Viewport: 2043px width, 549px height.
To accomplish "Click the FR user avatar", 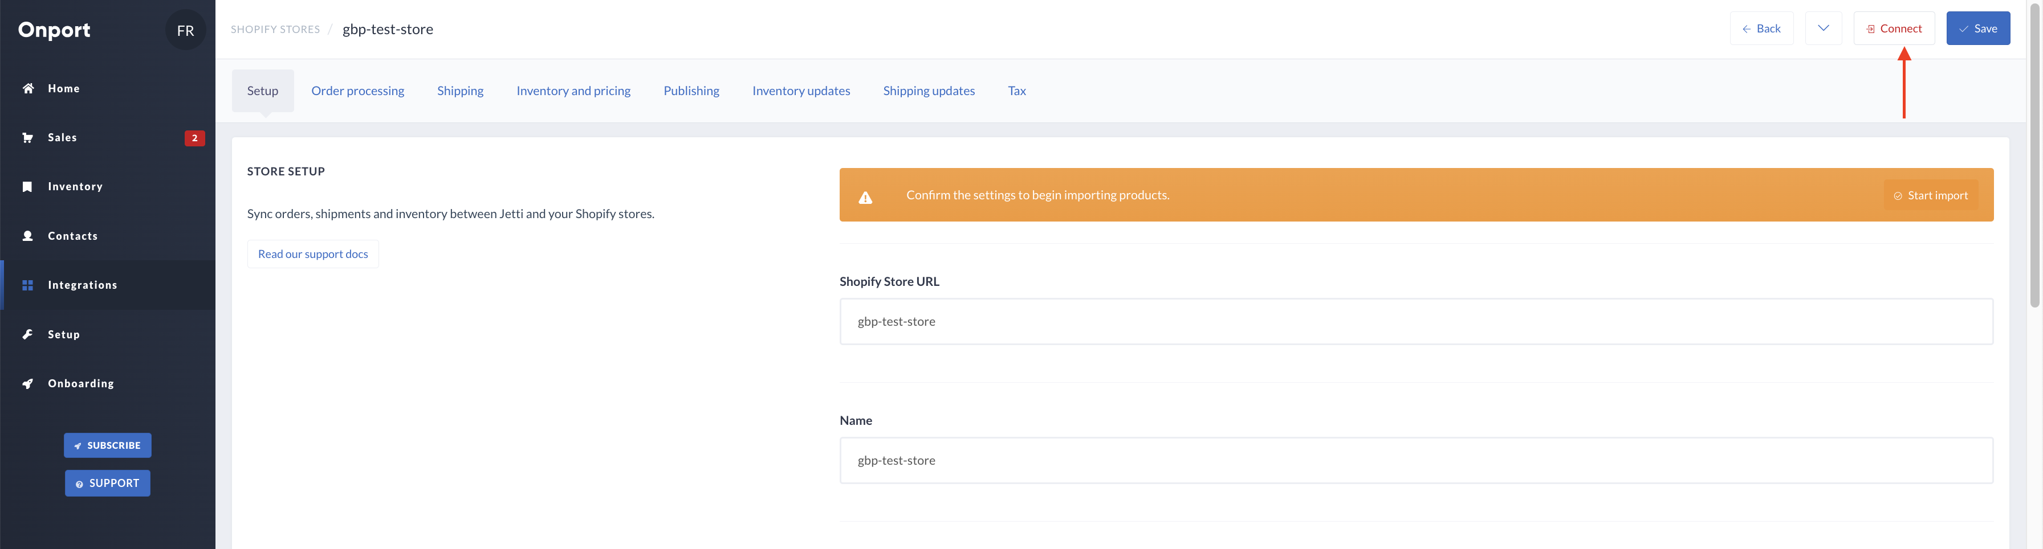I will click(x=186, y=30).
